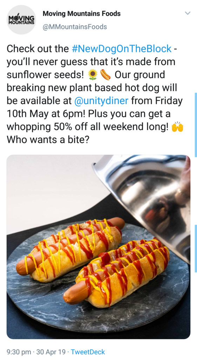Image resolution: width=197 pixels, height=360 pixels.
Task: Click the lower blue bar on right edge
Action: point(196,249)
